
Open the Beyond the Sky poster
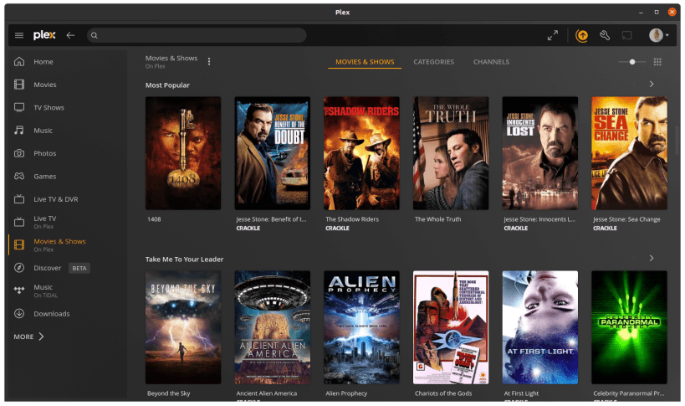[183, 327]
